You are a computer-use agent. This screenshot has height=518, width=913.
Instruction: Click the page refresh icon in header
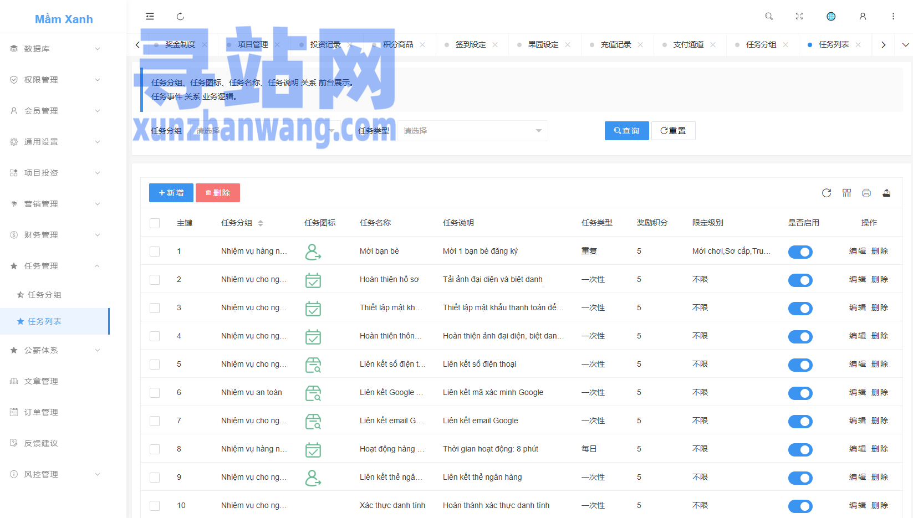click(180, 17)
